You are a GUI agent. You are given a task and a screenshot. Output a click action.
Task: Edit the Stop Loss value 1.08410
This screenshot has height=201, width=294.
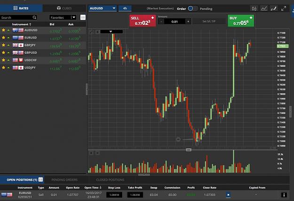(x=114, y=195)
